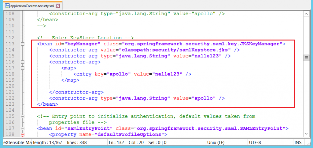Screen dimensions: 313x148
Task: Collapse the constructor-arg fold at line 116
Action: [x=23, y=62]
